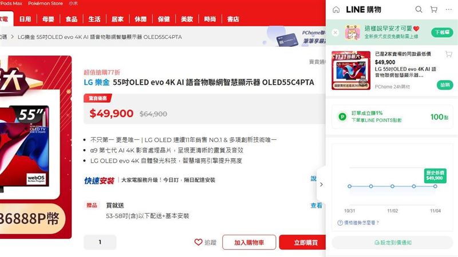Click the 立即購買 button
The height and width of the screenshot is (257, 458).
click(x=303, y=242)
